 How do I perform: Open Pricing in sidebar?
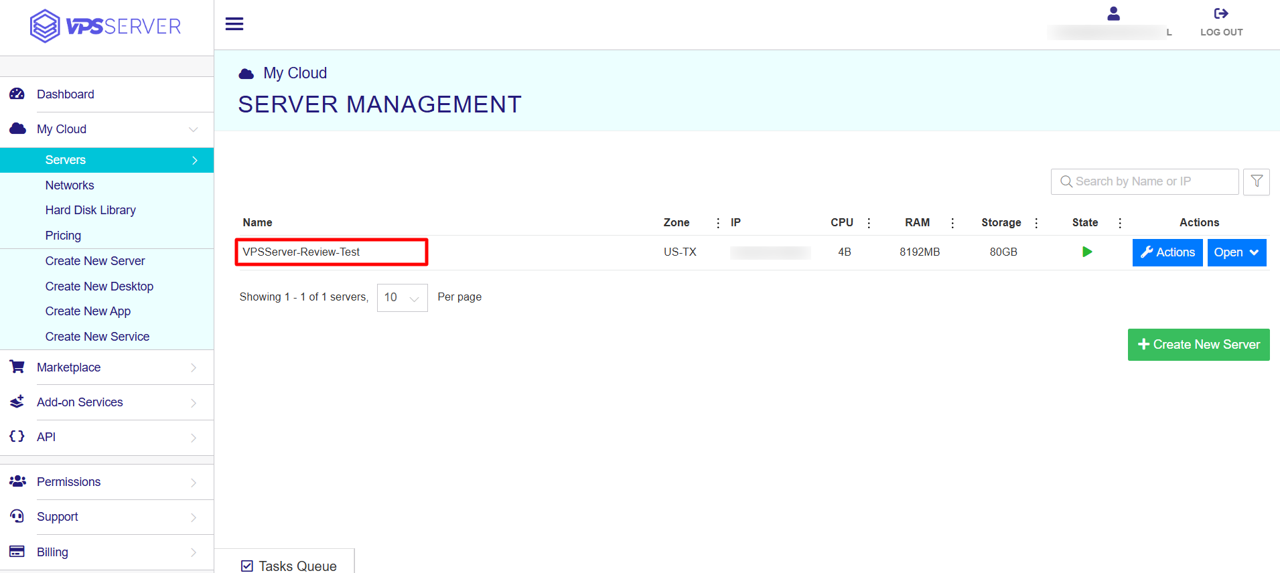click(63, 236)
